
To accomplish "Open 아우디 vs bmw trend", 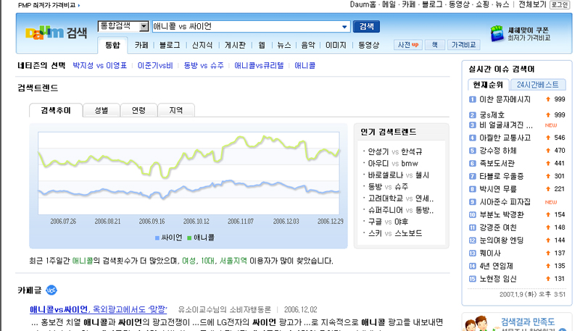I will (x=393, y=163).
